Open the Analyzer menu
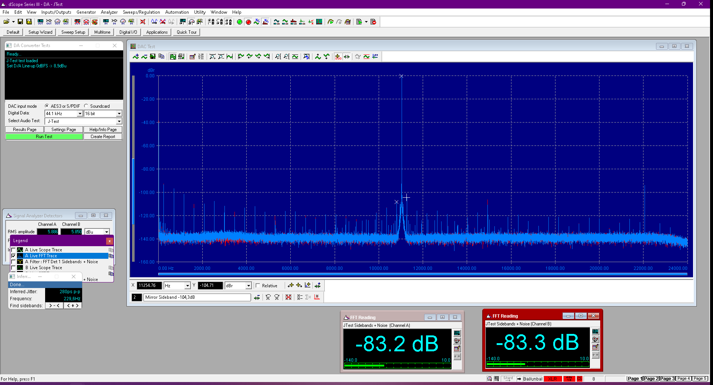Viewport: 713px width, 385px height. (109, 12)
